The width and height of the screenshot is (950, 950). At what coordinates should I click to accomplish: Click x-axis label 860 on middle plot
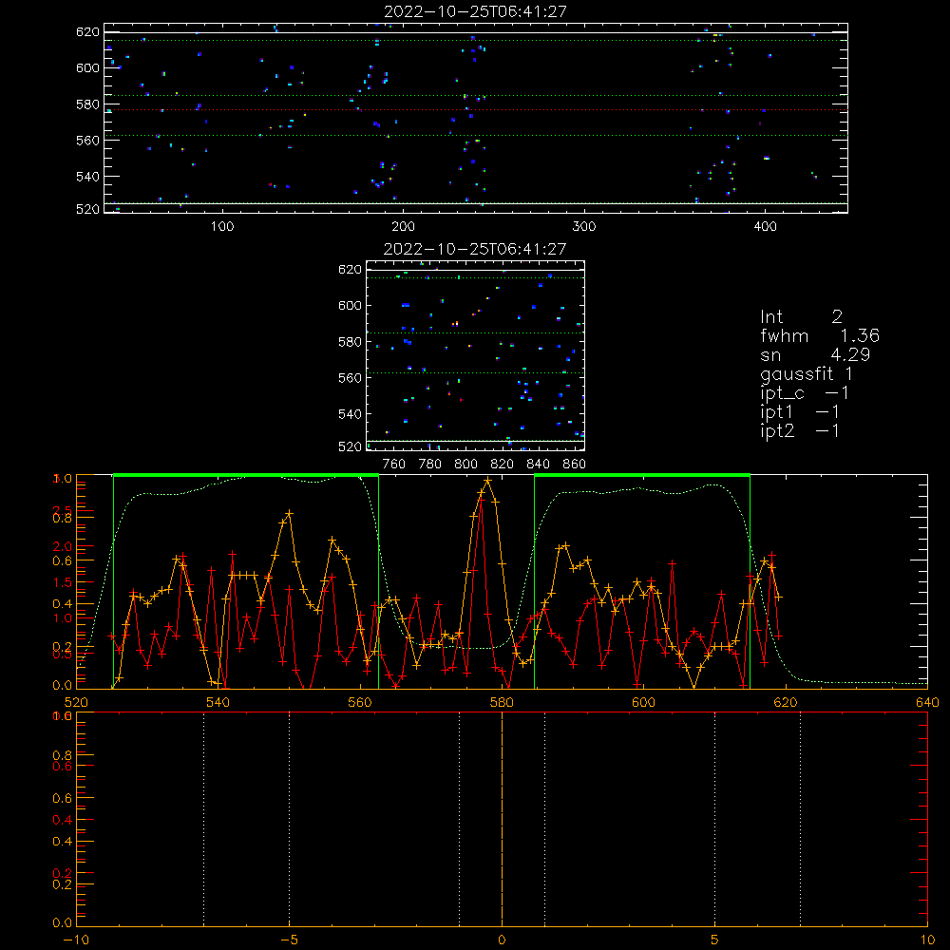[x=575, y=465]
